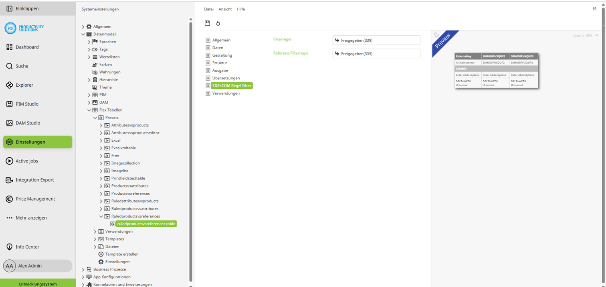Image resolution: width=606 pixels, height=287 pixels.
Task: Click Mehr anzeigen in the sidebar
Action: click(x=31, y=218)
